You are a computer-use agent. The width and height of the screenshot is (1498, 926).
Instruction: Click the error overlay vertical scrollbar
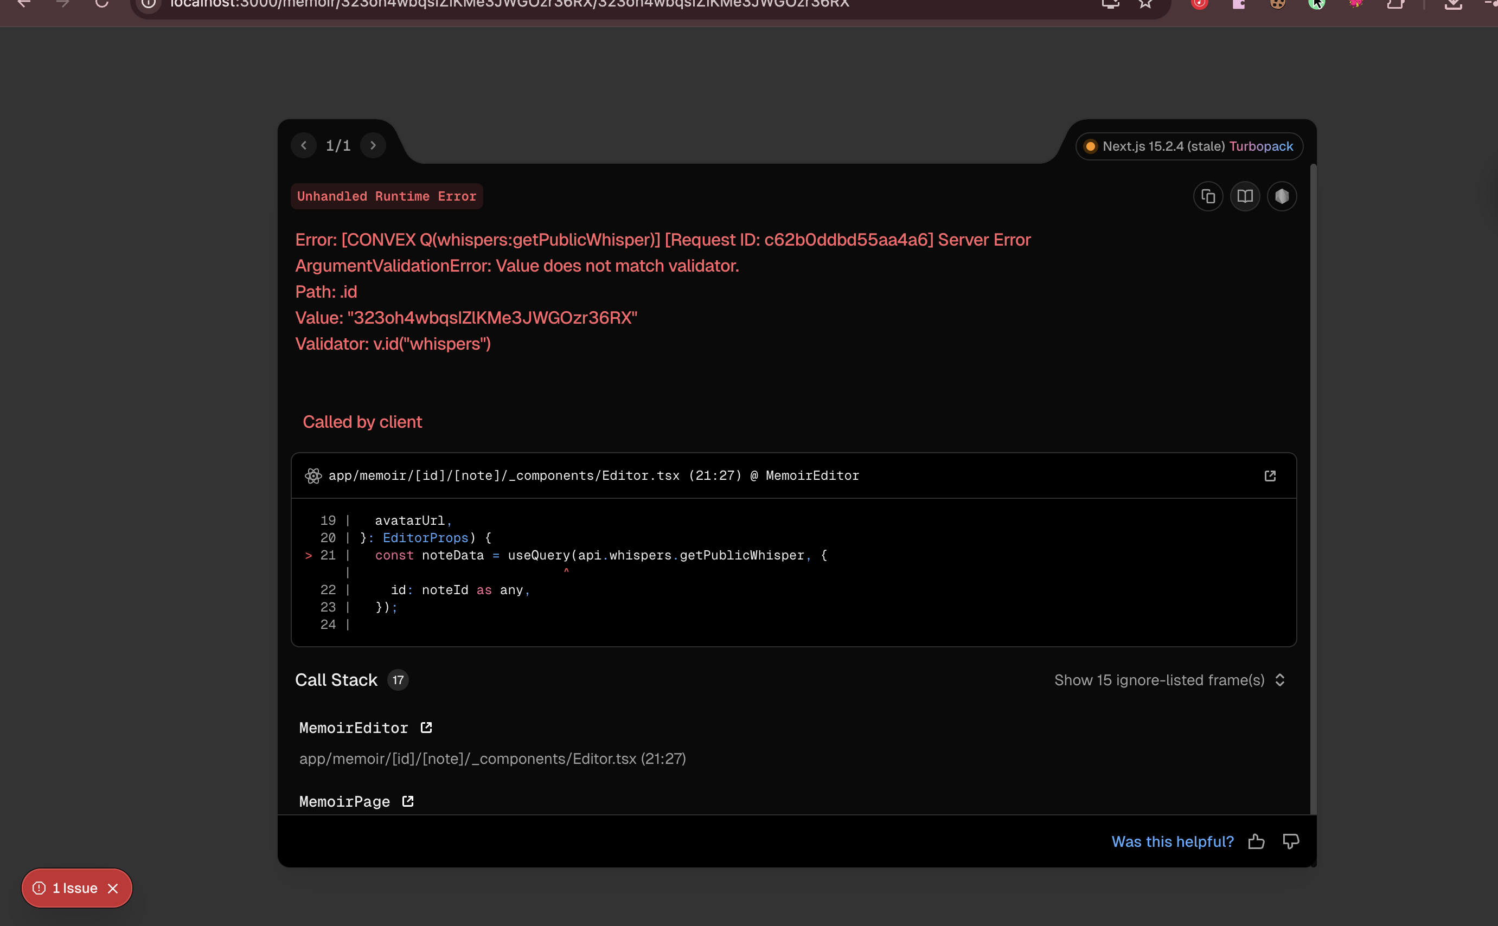click(x=1313, y=488)
